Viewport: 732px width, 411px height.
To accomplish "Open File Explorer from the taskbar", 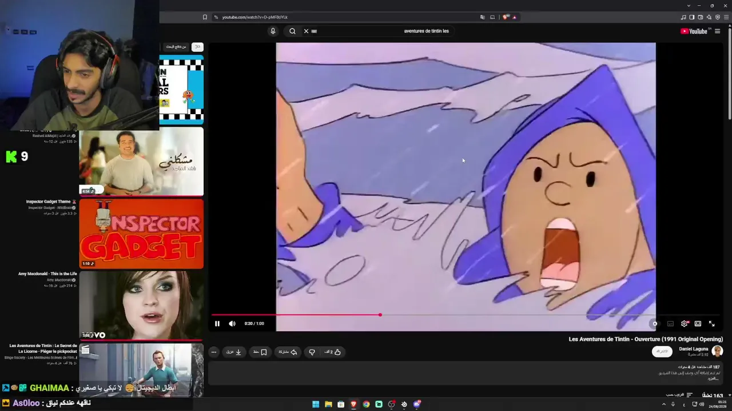I will pyautogui.click(x=328, y=404).
